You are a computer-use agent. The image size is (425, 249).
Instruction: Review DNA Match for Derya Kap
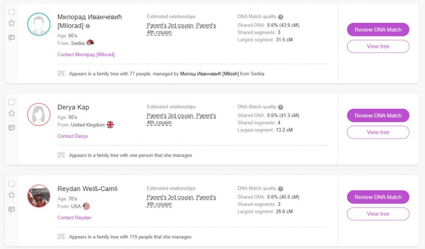(378, 115)
